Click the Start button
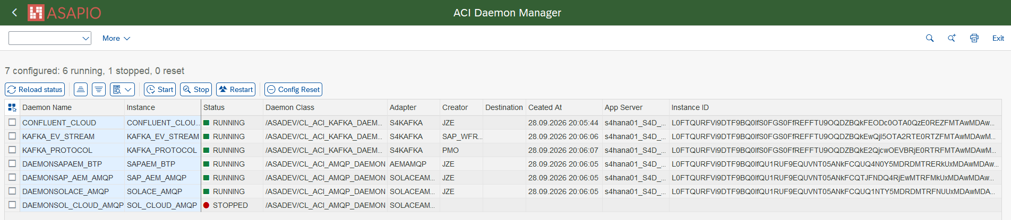This screenshot has height=220, width=1011. (x=160, y=89)
